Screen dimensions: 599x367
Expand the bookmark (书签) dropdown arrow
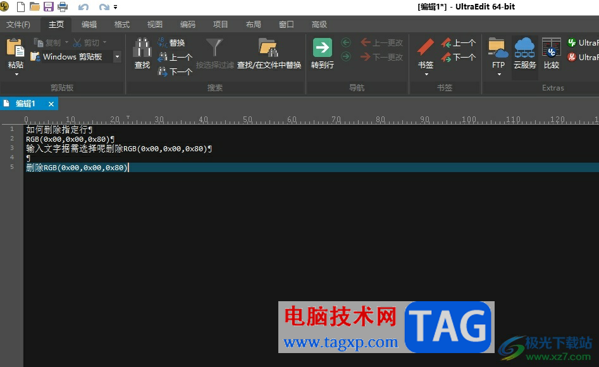427,74
